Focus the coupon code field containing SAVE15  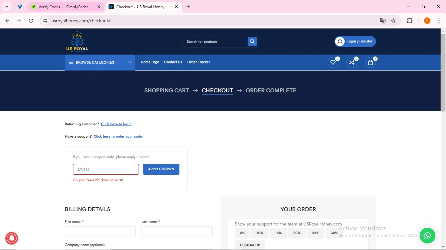pos(106,169)
